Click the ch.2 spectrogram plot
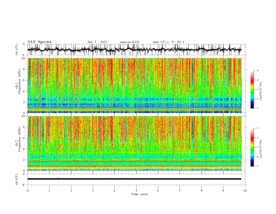Image resolution: width=276 pixels, height=214 pixels. click(x=135, y=143)
